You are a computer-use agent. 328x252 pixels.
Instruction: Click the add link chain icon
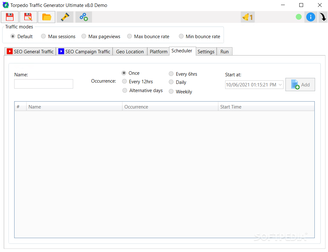[84, 17]
